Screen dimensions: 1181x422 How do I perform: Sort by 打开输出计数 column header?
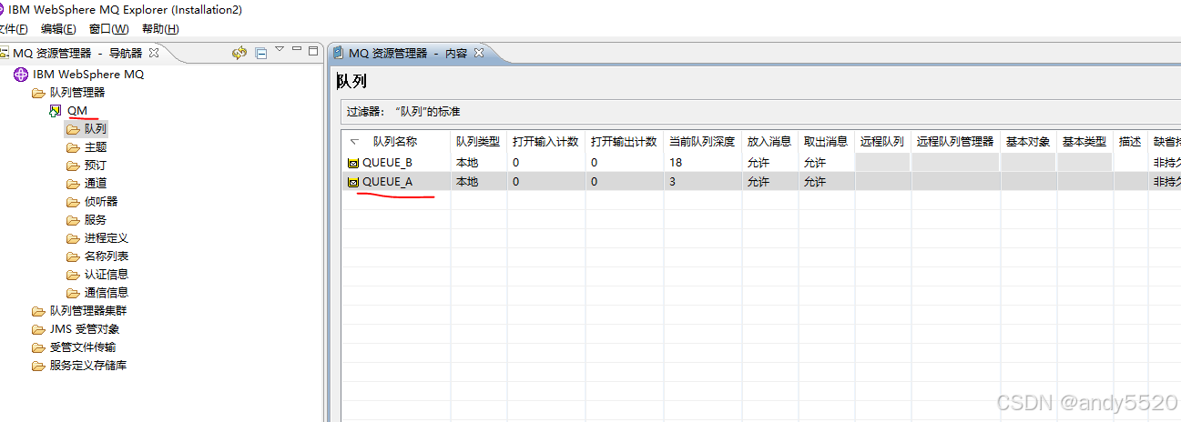pyautogui.click(x=624, y=142)
